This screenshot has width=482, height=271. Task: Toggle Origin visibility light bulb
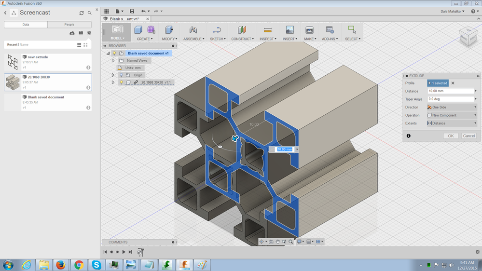tap(121, 75)
